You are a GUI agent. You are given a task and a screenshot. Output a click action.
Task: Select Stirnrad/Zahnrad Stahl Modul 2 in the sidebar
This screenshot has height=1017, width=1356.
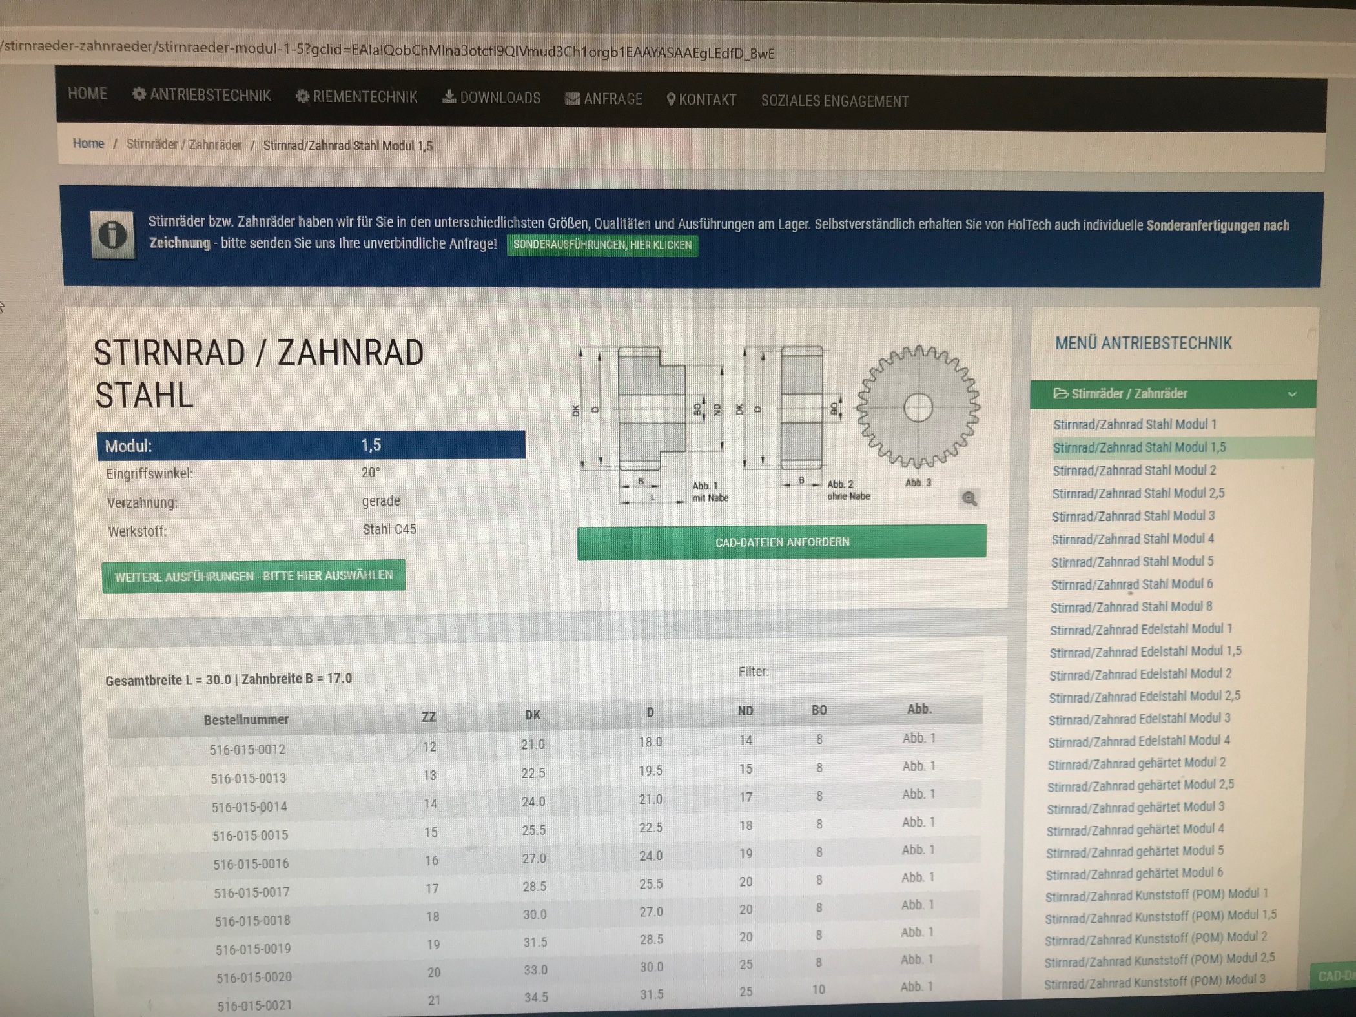[x=1134, y=470]
